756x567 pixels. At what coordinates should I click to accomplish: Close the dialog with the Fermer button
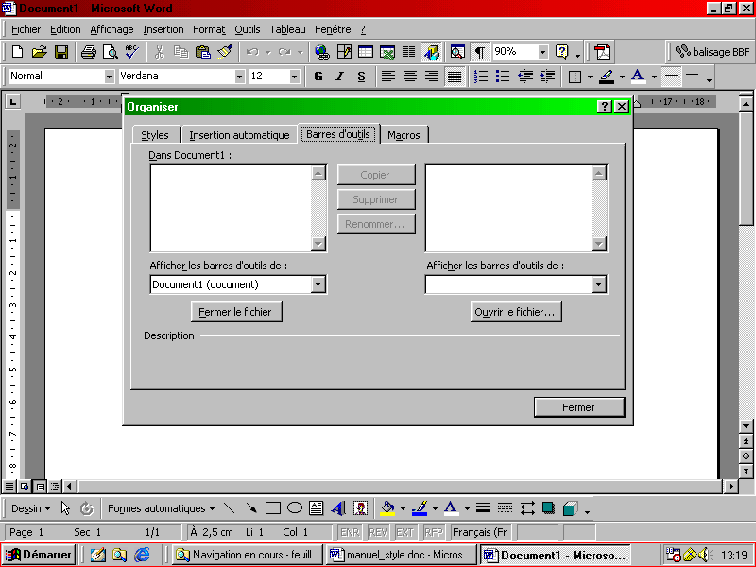(x=579, y=407)
